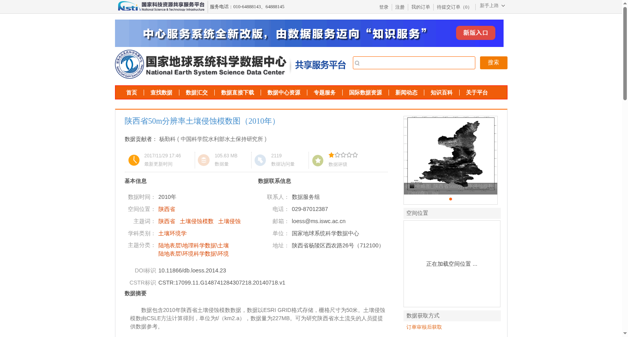Image resolution: width=628 pixels, height=337 pixels.
Task: Click the scrollbar up arrow
Action: pyautogui.click(x=625, y=3)
